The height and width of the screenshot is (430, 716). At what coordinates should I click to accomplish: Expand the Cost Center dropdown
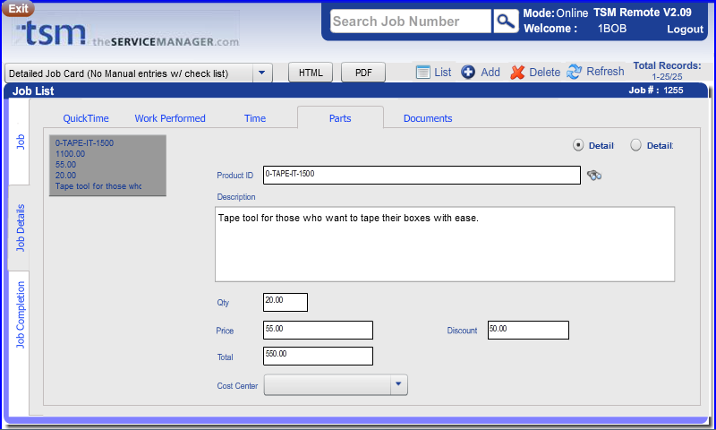(x=398, y=385)
